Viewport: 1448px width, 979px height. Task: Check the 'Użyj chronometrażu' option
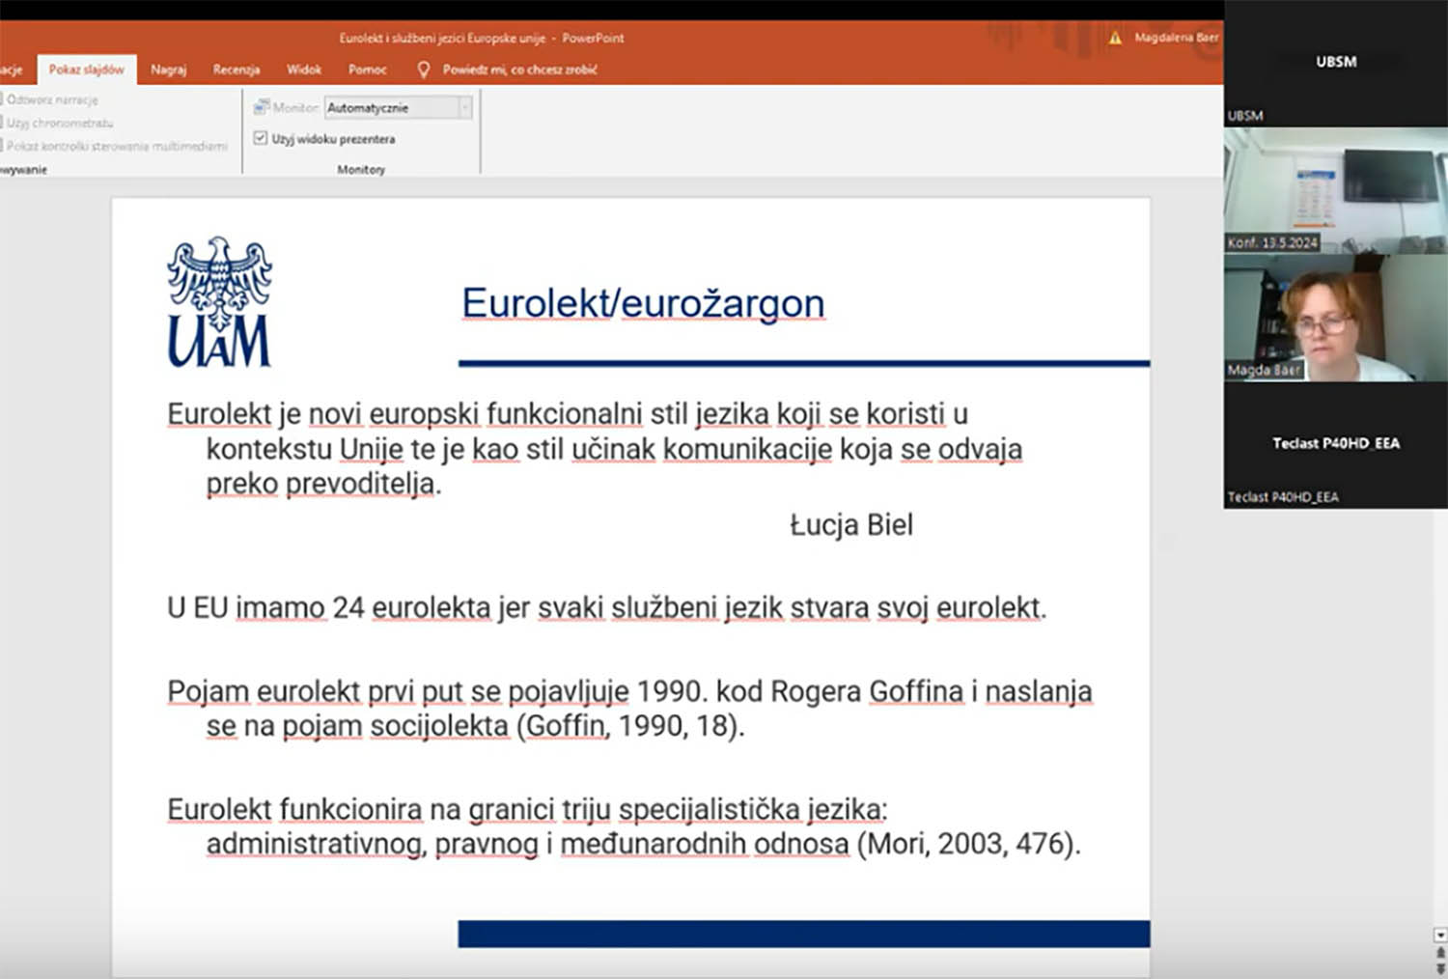3,123
